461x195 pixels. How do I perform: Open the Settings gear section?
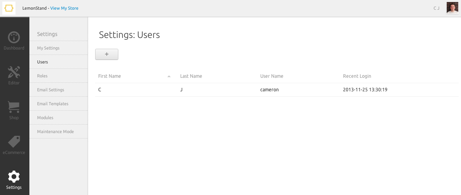(x=14, y=180)
